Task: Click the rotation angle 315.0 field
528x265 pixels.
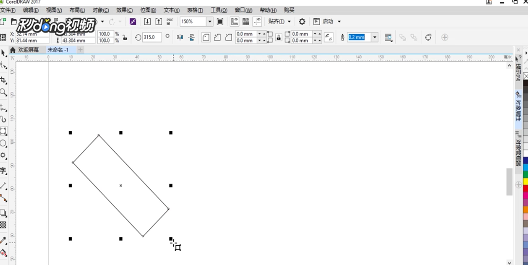Action: [152, 37]
